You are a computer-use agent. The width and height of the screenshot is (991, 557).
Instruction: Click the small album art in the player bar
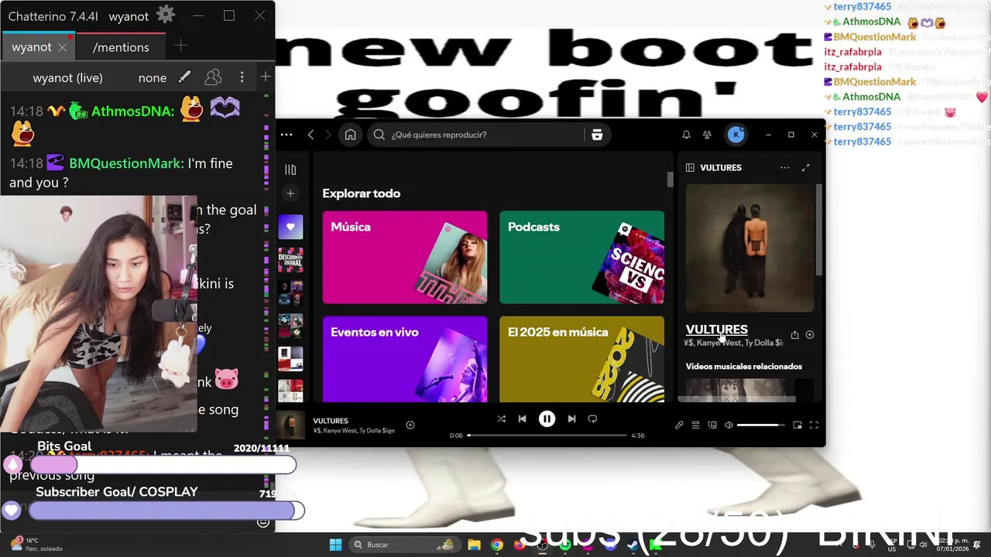pyautogui.click(x=290, y=425)
